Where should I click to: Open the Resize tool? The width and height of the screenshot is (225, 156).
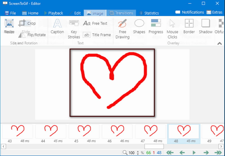pyautogui.click(x=9, y=27)
